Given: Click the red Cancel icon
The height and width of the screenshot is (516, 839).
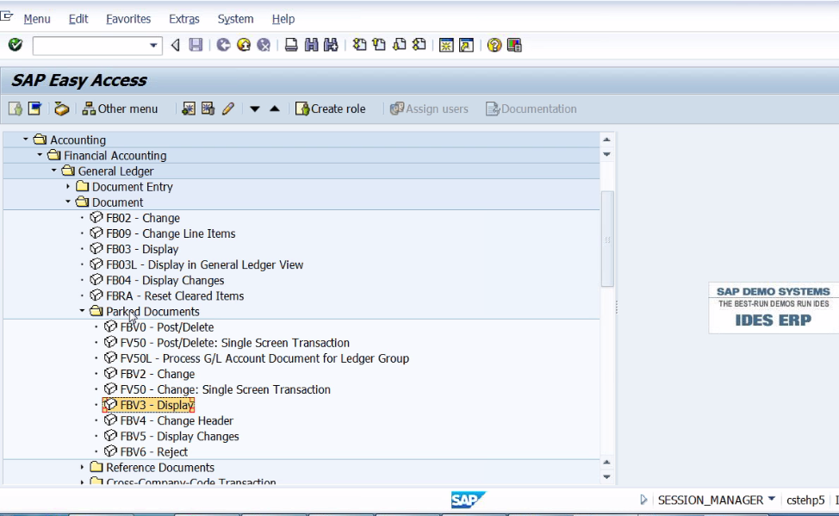Looking at the screenshot, I should click(264, 45).
